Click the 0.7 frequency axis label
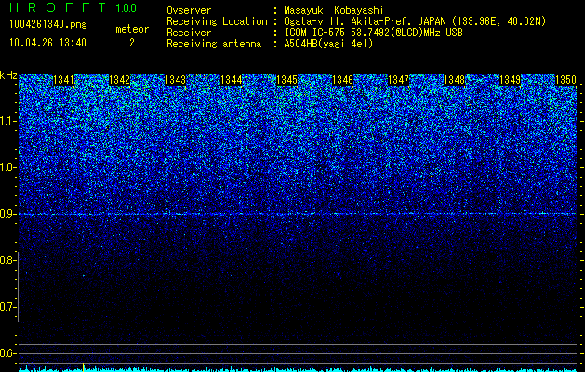The image size is (585, 372). point(7,307)
